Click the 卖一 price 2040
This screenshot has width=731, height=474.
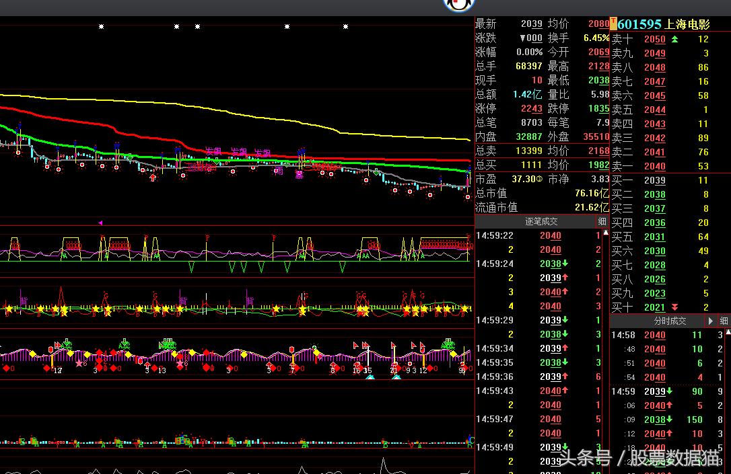pyautogui.click(x=654, y=166)
